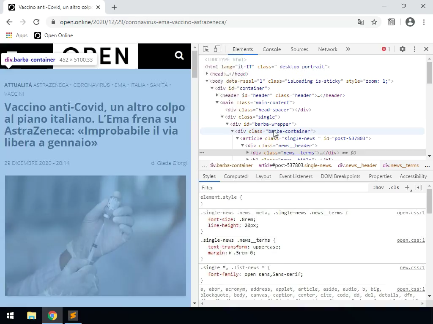Switch to the Console tab

click(272, 49)
